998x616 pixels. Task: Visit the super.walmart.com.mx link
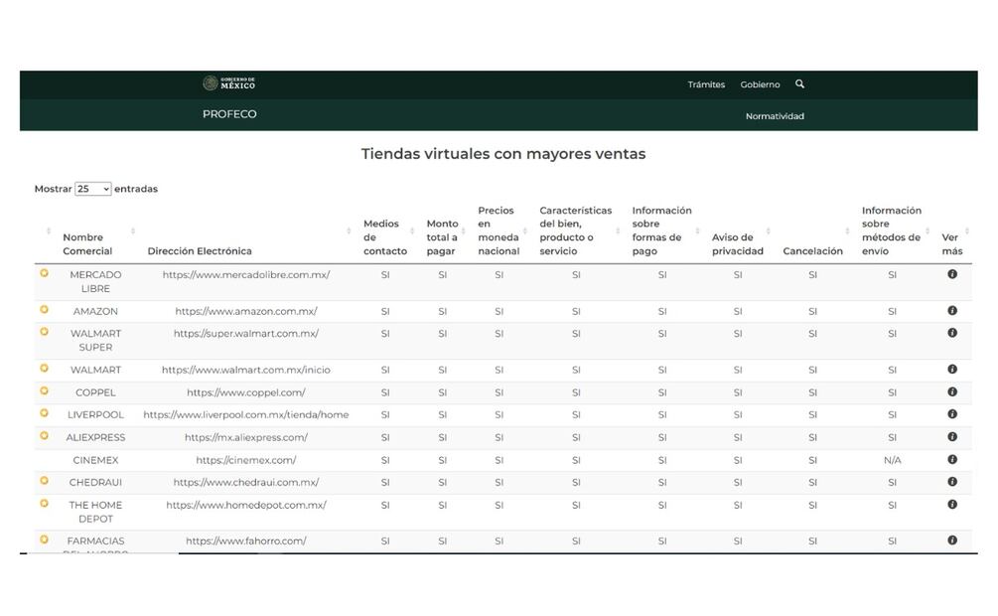(x=246, y=333)
